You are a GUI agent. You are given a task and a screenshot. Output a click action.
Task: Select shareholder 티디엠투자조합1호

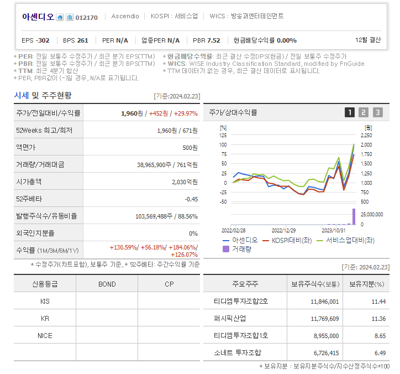pos(241,335)
